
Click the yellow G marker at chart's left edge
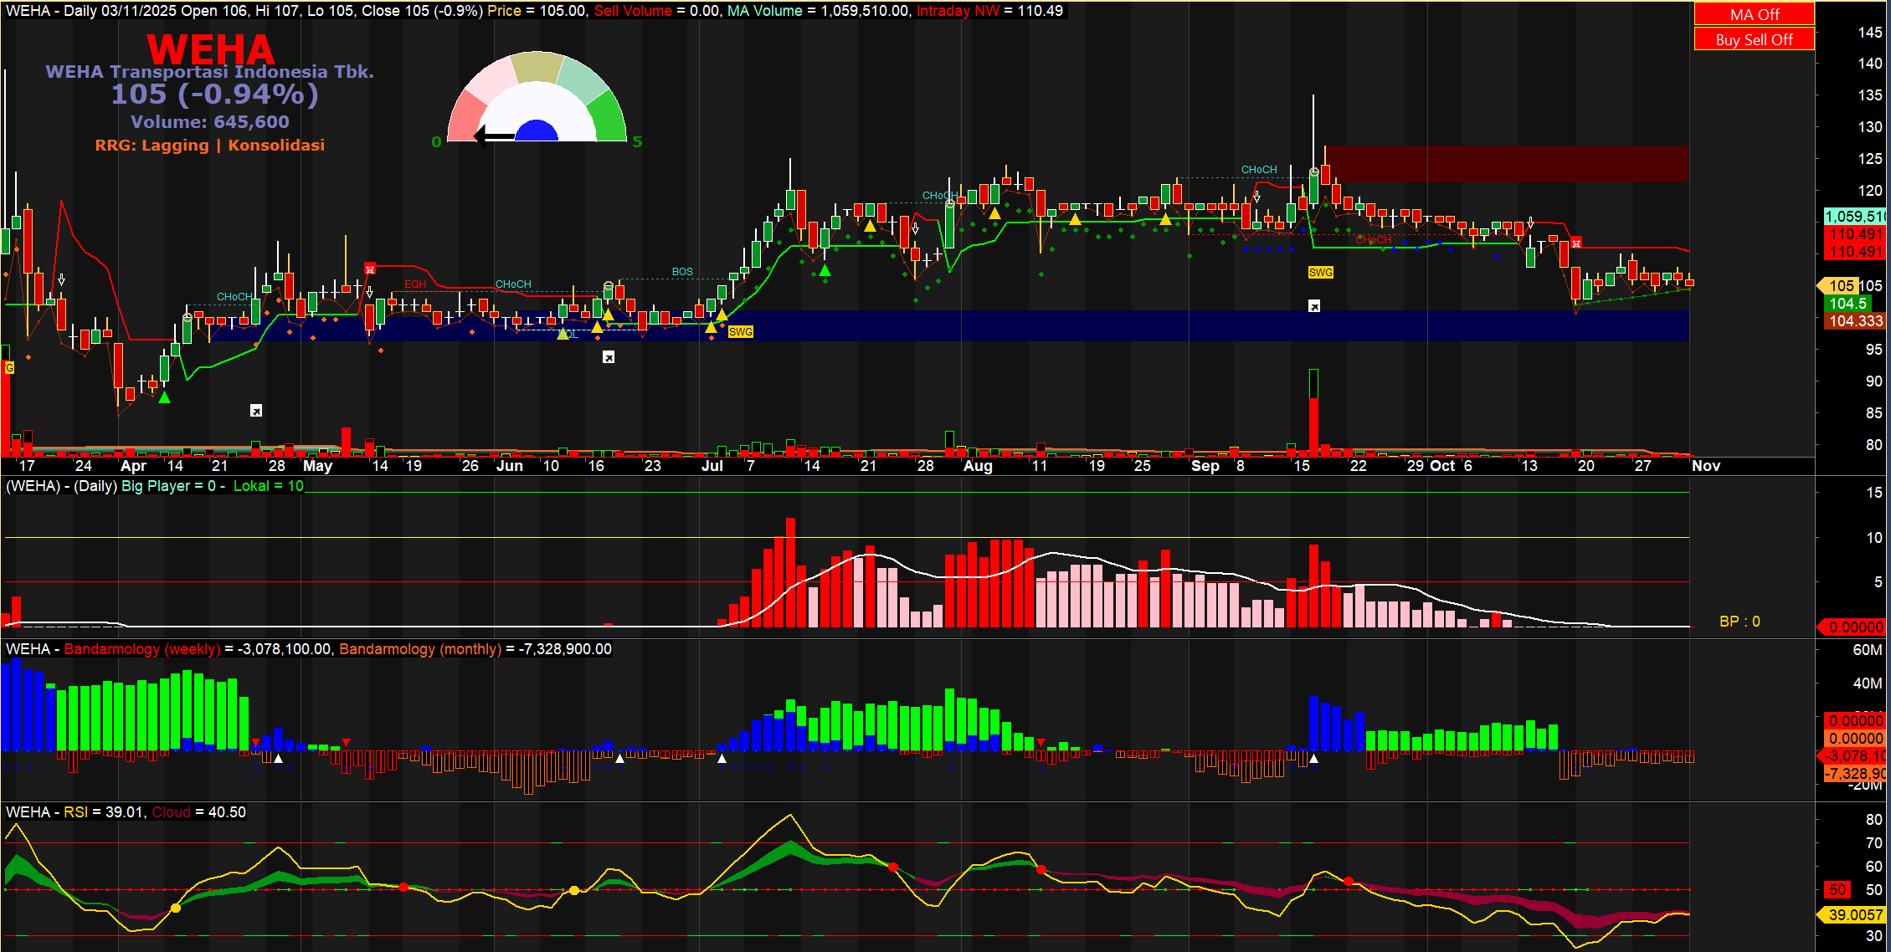[9, 367]
